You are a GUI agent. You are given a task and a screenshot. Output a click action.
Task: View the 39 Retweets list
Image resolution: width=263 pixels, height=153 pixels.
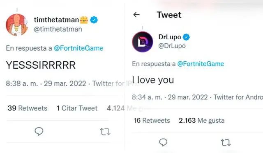(x=28, y=108)
